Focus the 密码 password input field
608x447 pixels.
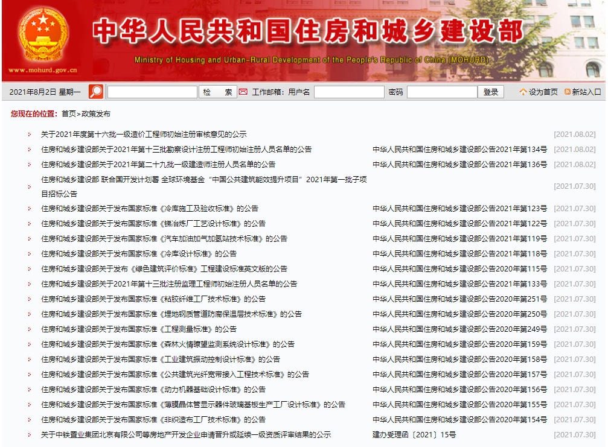pos(442,92)
